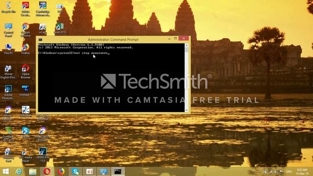Click the Command Prompt vertical scrollbar thumb
The width and height of the screenshot is (313, 176).
(186, 50)
